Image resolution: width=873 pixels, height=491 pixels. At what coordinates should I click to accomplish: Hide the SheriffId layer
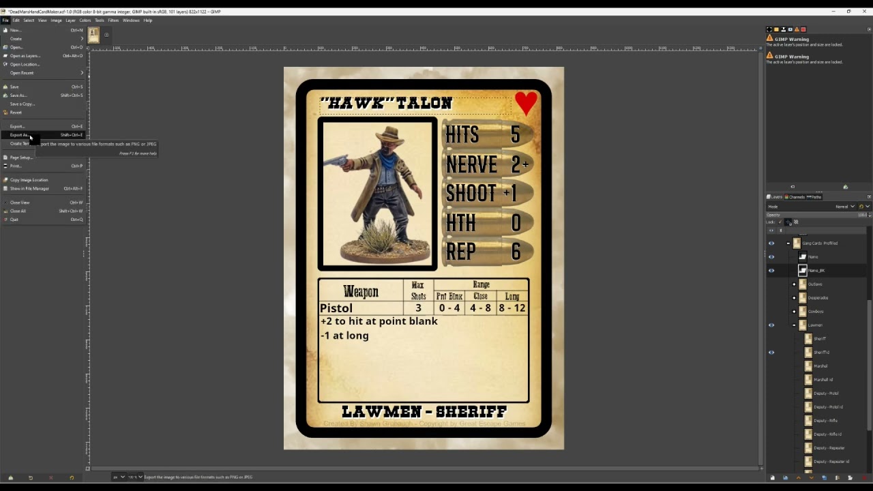(771, 353)
